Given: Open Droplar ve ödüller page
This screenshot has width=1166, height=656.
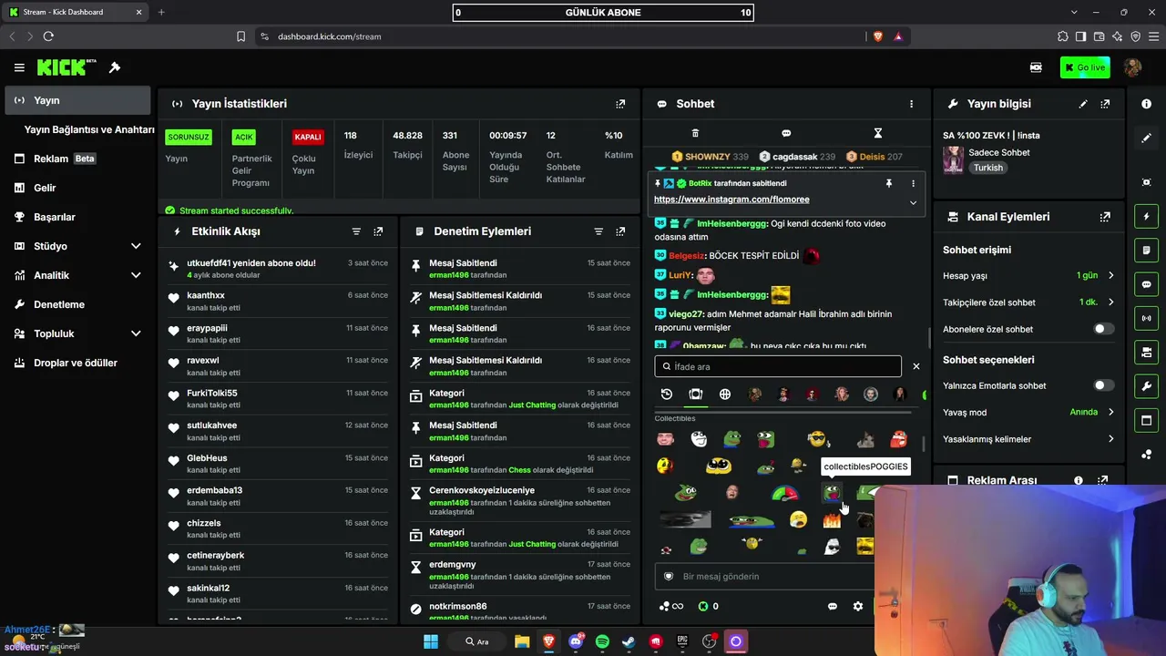Looking at the screenshot, I should (x=77, y=363).
